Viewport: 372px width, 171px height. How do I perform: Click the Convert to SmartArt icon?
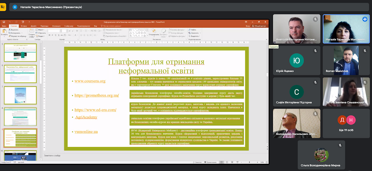click(104, 36)
